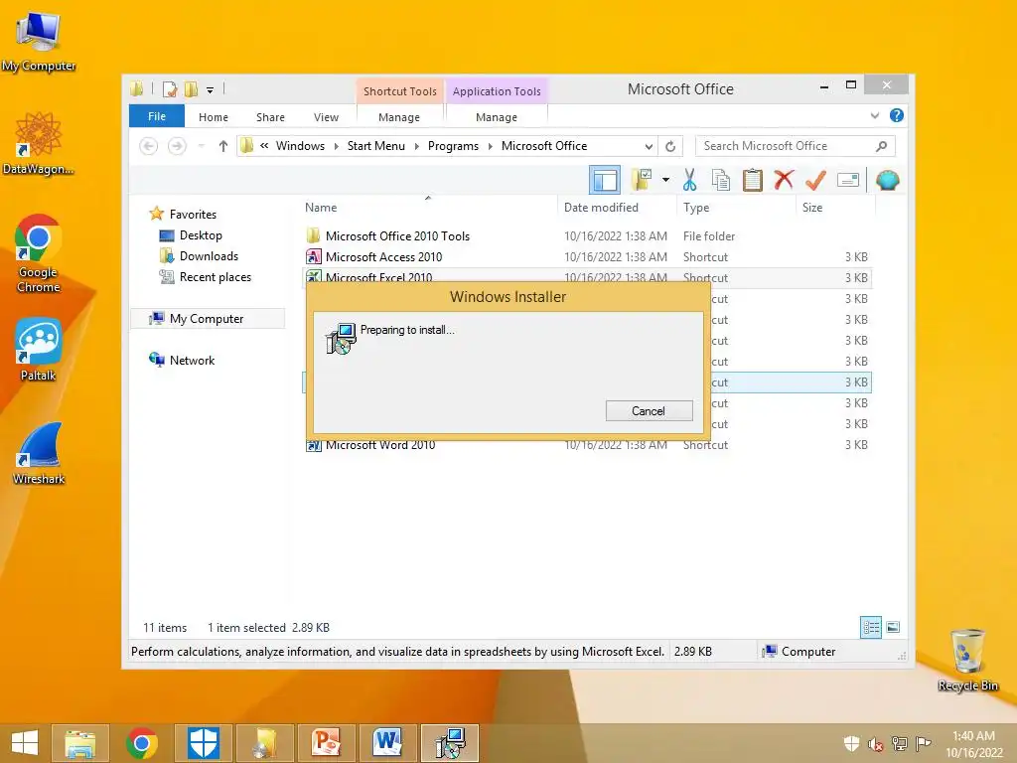Open Manage tab under Shortcut Tools

399,117
